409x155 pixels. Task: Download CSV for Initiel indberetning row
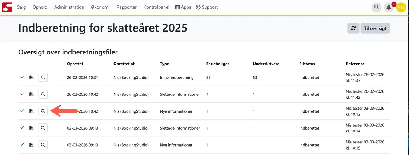tap(32, 77)
